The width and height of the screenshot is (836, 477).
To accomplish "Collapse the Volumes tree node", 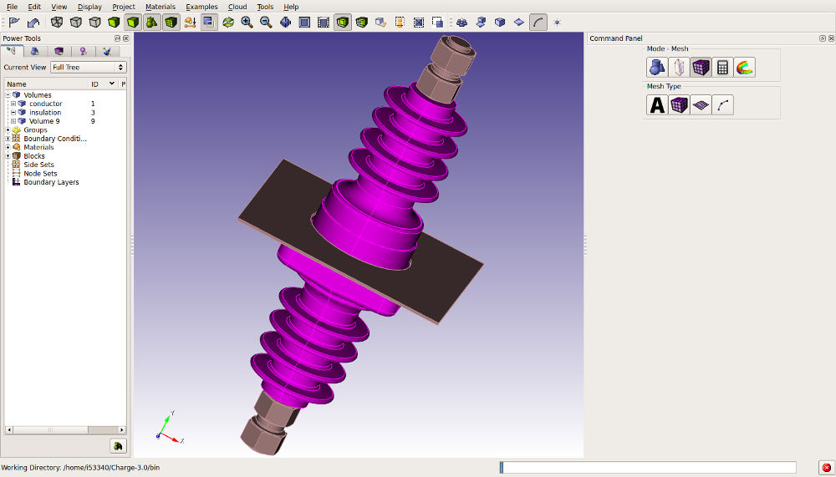I will [8, 95].
